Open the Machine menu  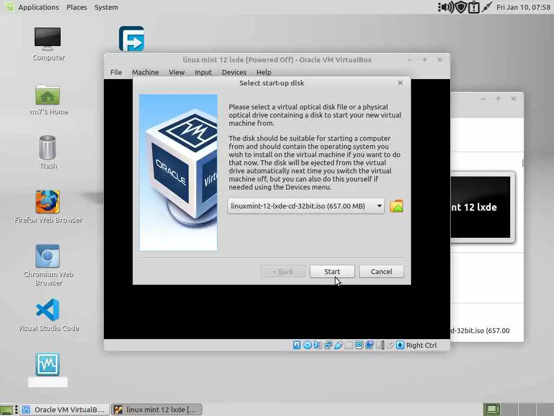pos(145,72)
